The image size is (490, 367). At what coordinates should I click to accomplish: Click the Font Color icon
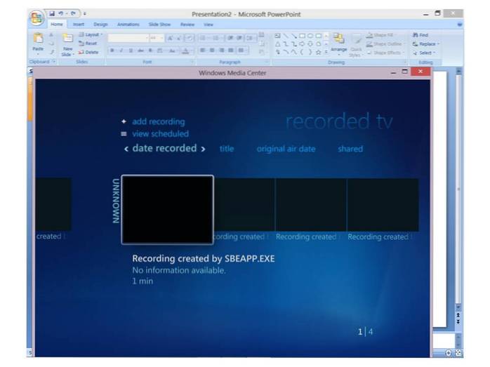(x=185, y=51)
